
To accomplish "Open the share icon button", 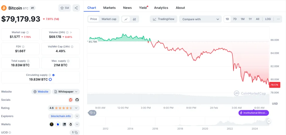I will click(76, 8).
